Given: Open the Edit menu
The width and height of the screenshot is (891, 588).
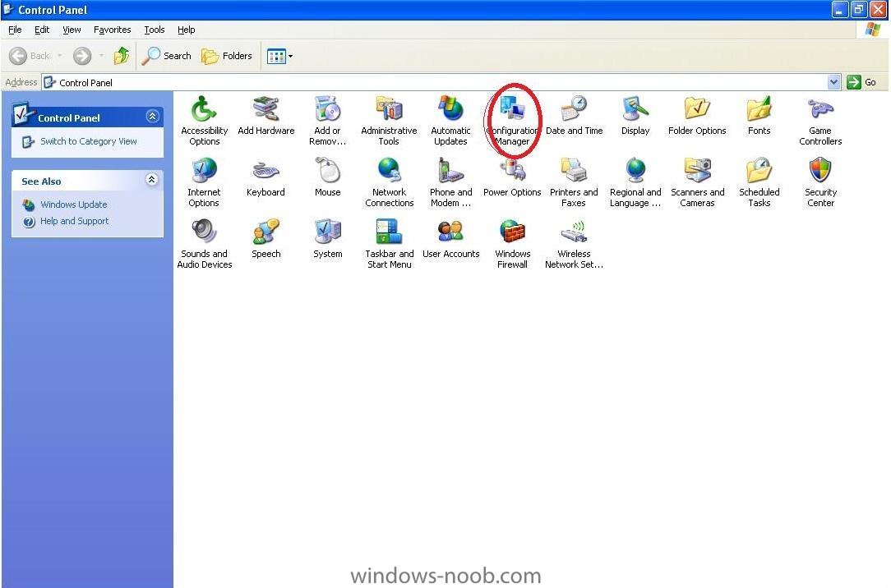Looking at the screenshot, I should [x=42, y=30].
